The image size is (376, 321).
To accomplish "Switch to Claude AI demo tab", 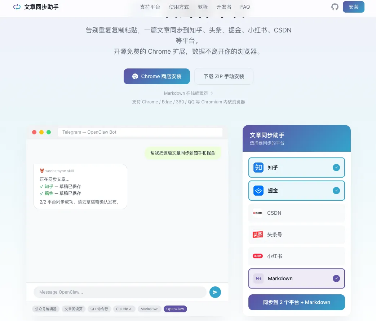I will pyautogui.click(x=124, y=309).
